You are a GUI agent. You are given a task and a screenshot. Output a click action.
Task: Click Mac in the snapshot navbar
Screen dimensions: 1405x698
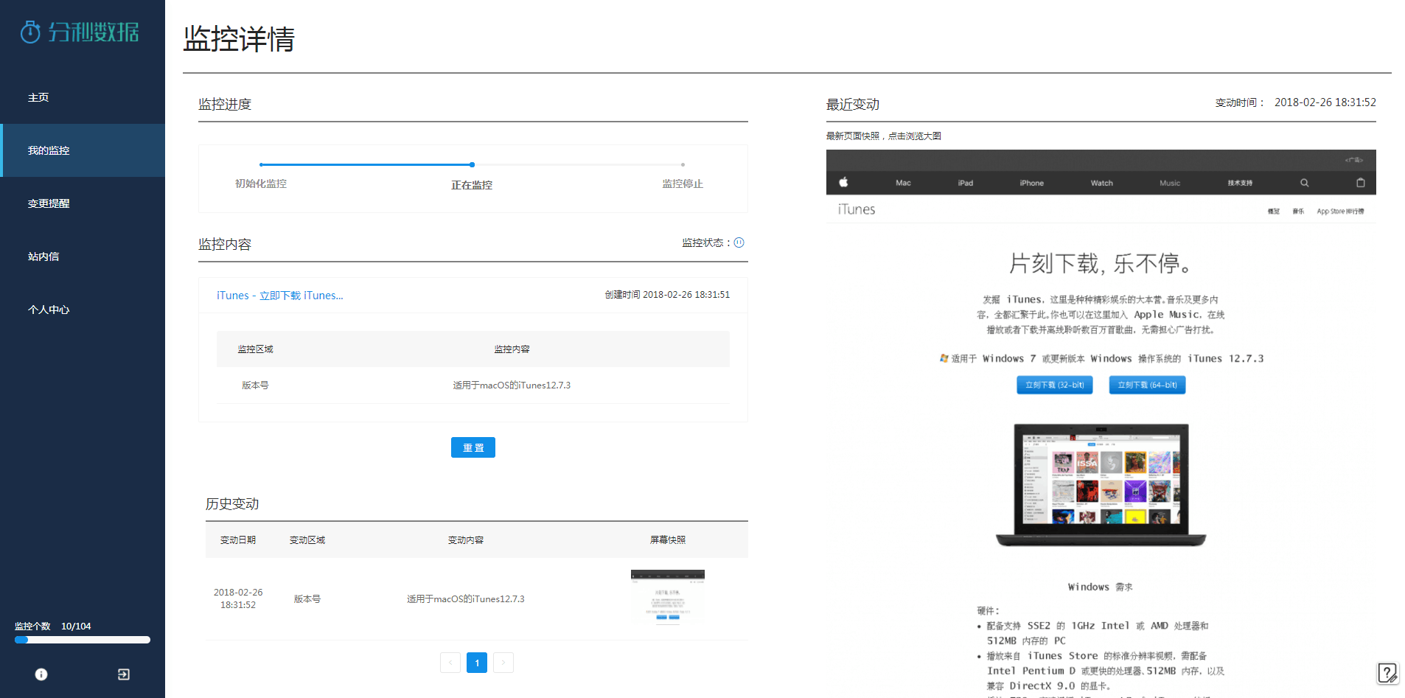click(903, 183)
